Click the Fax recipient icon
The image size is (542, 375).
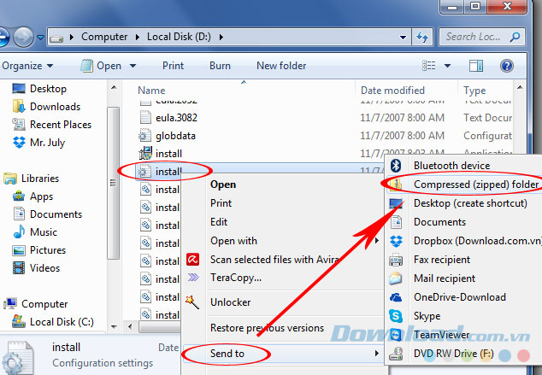[396, 260]
